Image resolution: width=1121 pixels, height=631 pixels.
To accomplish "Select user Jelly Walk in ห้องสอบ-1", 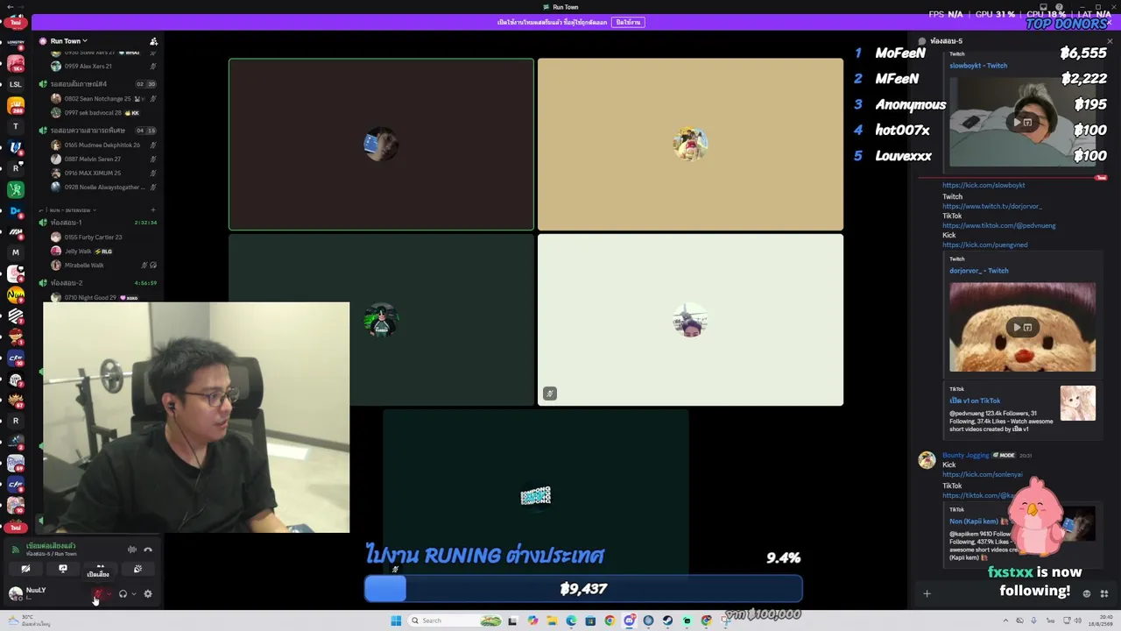I will (78, 252).
